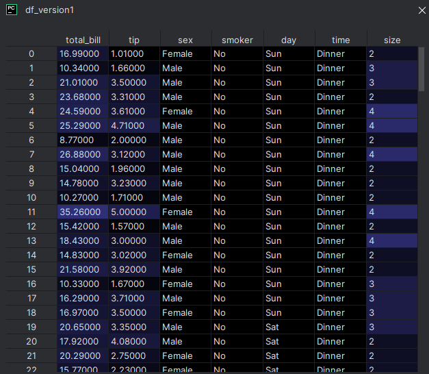
Task: Click Female cell in row 16
Action: tap(185, 284)
